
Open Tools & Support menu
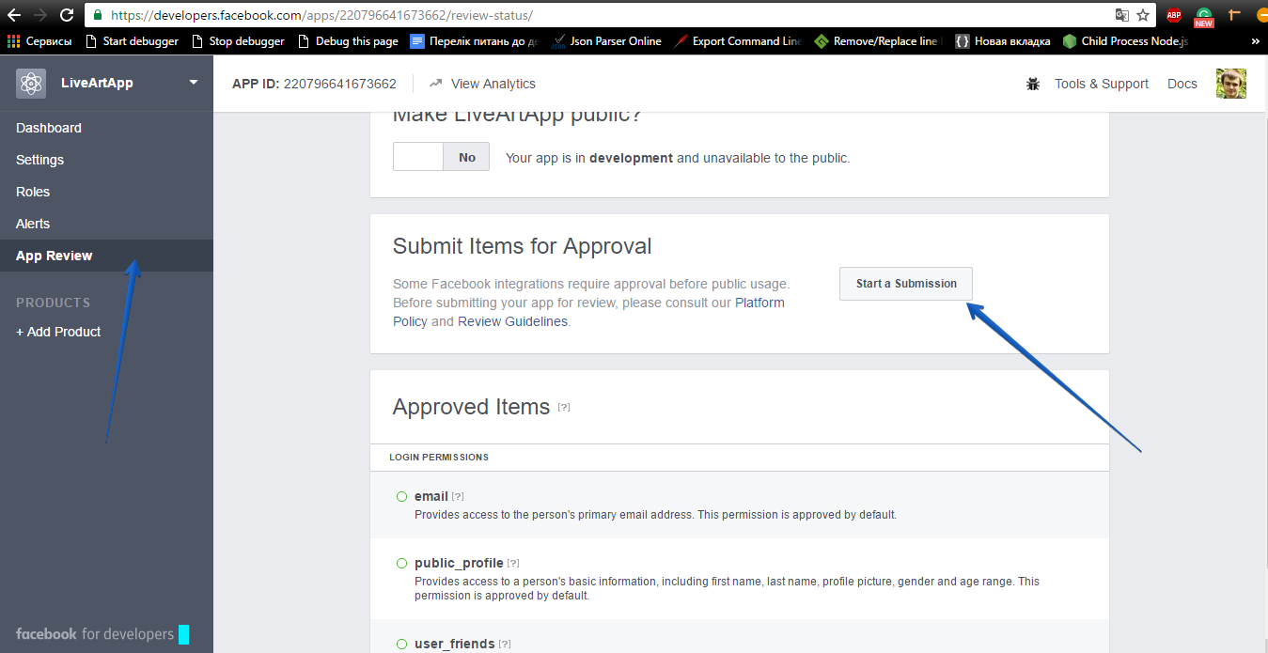(x=1102, y=84)
